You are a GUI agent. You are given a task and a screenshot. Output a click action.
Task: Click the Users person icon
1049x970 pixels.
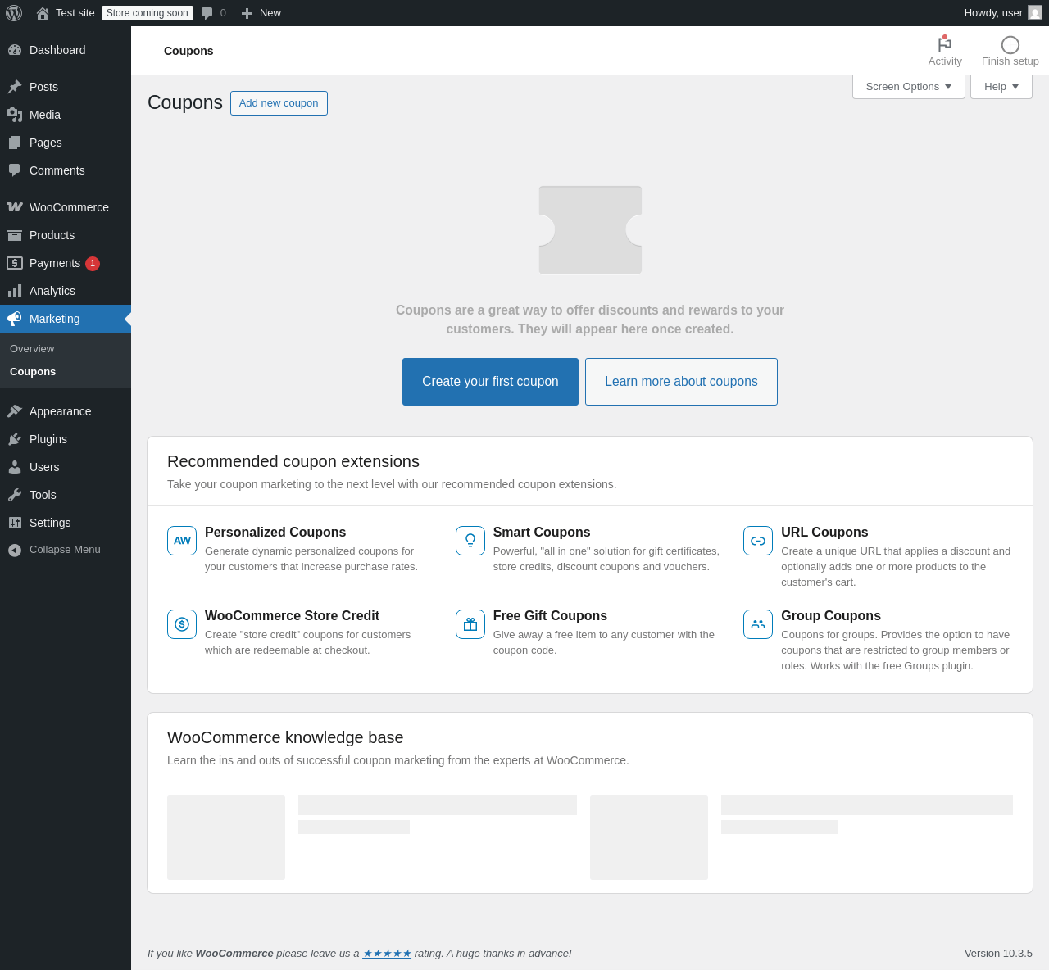tap(15, 467)
